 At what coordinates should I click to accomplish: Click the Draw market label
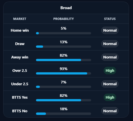tap(20, 44)
